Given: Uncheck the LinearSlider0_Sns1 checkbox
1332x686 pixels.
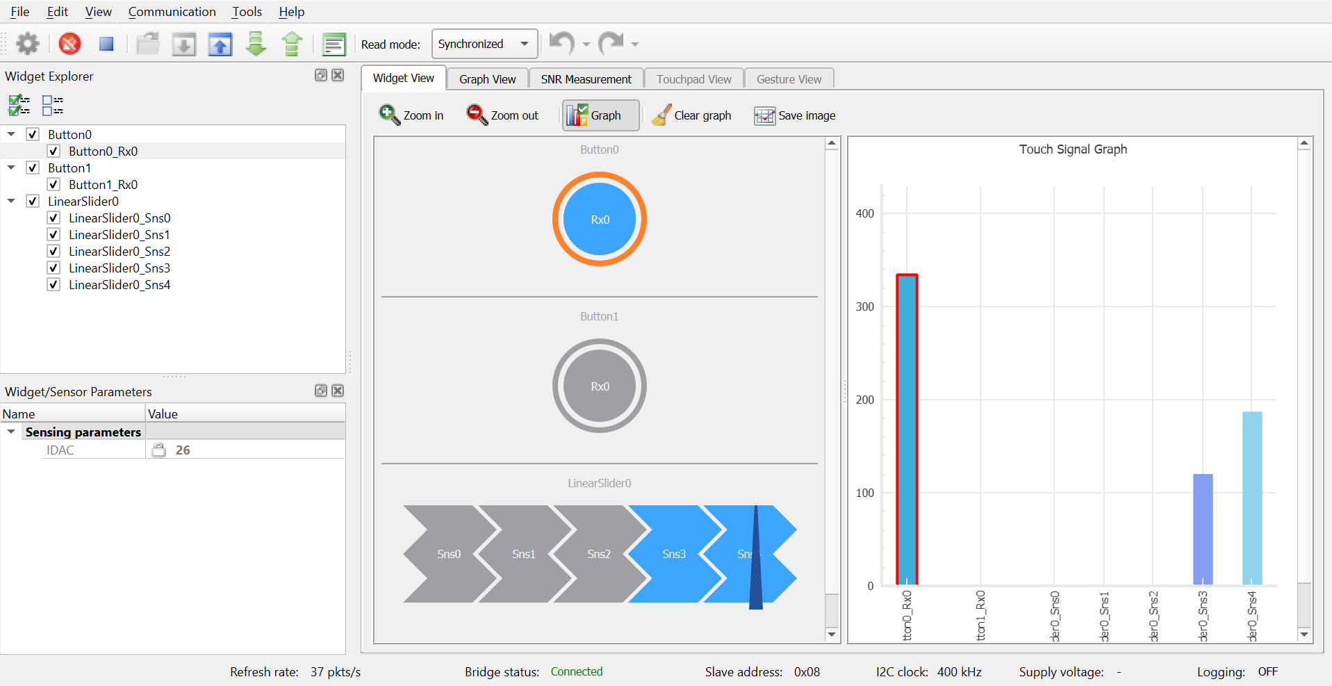Looking at the screenshot, I should point(54,234).
